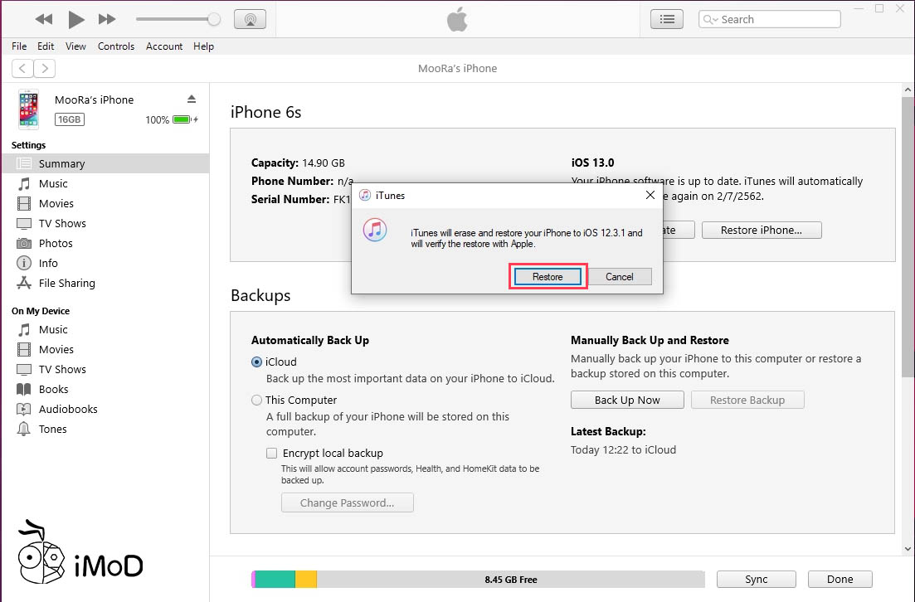Click the iPhone device thumbnail
This screenshot has width=915, height=602.
(x=28, y=109)
